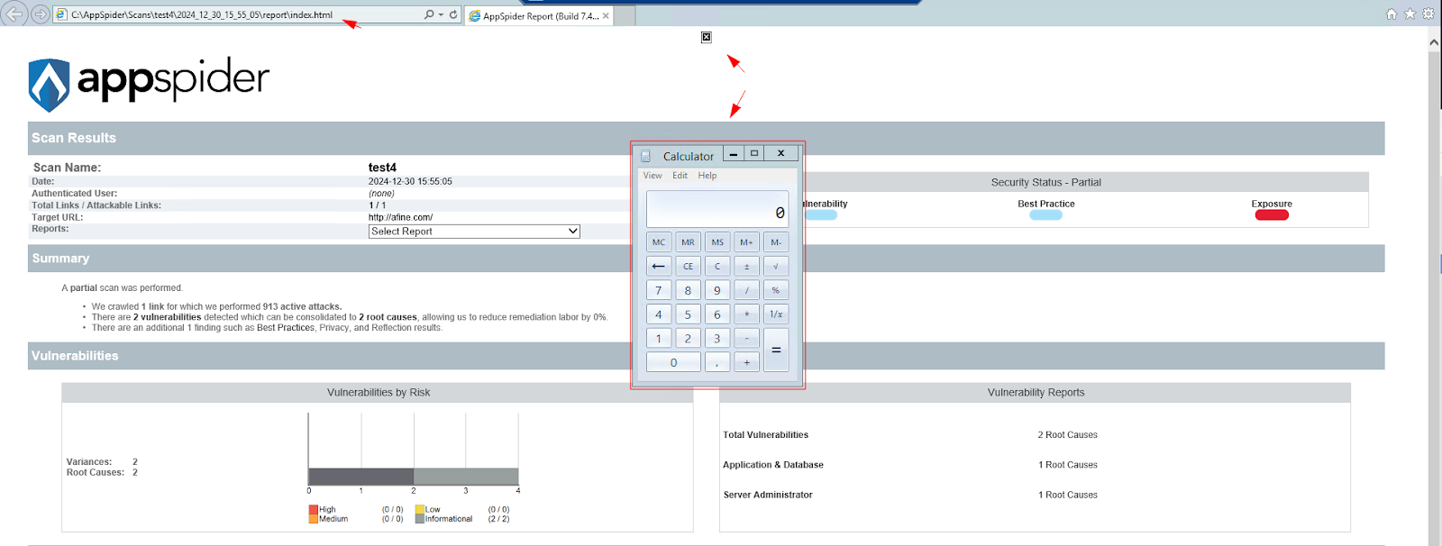This screenshot has height=546, width=1442.
Task: Click the blue Best Practice status indicator
Action: click(x=1045, y=215)
